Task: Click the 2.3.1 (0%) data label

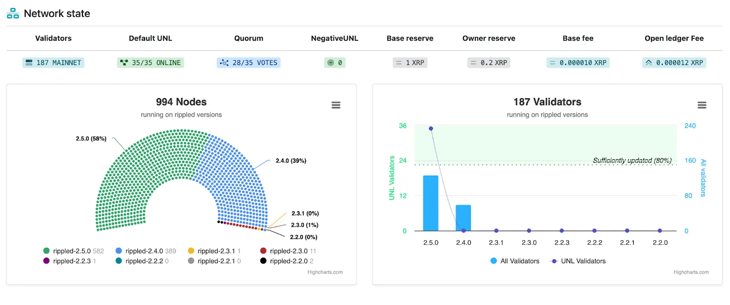Action: tap(305, 213)
